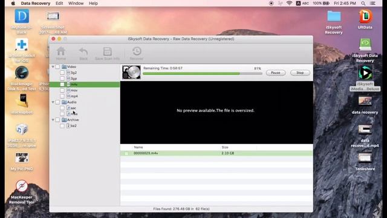The height and width of the screenshot is (218, 387).
Task: Open Spotlight search in menu bar
Action: (x=363, y=4)
